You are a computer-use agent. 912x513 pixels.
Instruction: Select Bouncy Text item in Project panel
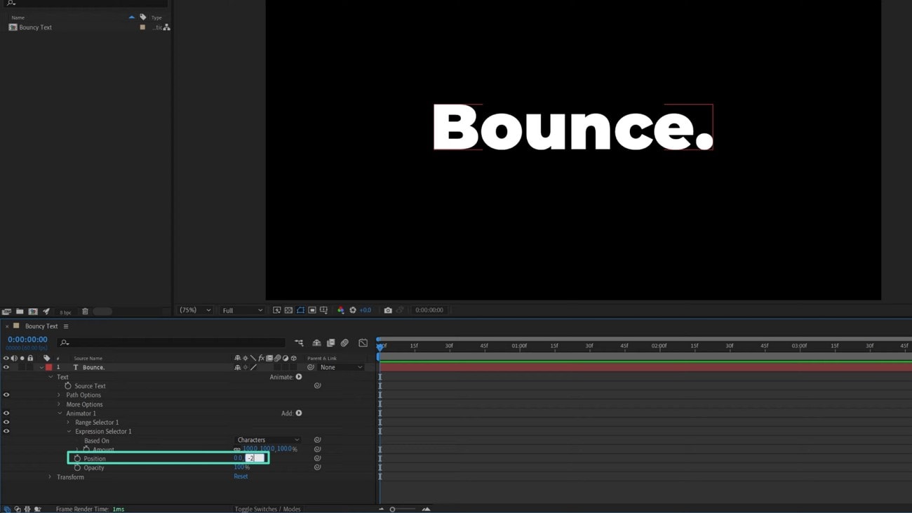[x=35, y=27]
